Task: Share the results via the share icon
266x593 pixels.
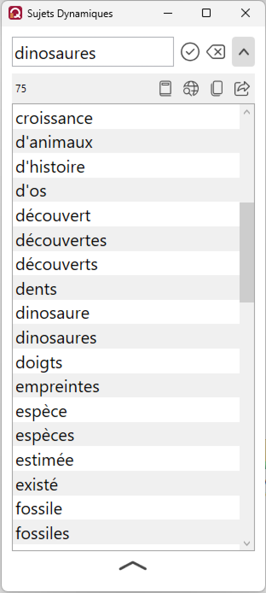Action: pos(242,88)
